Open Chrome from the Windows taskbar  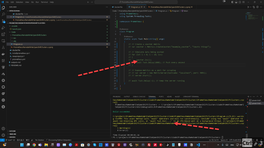coord(34,145)
